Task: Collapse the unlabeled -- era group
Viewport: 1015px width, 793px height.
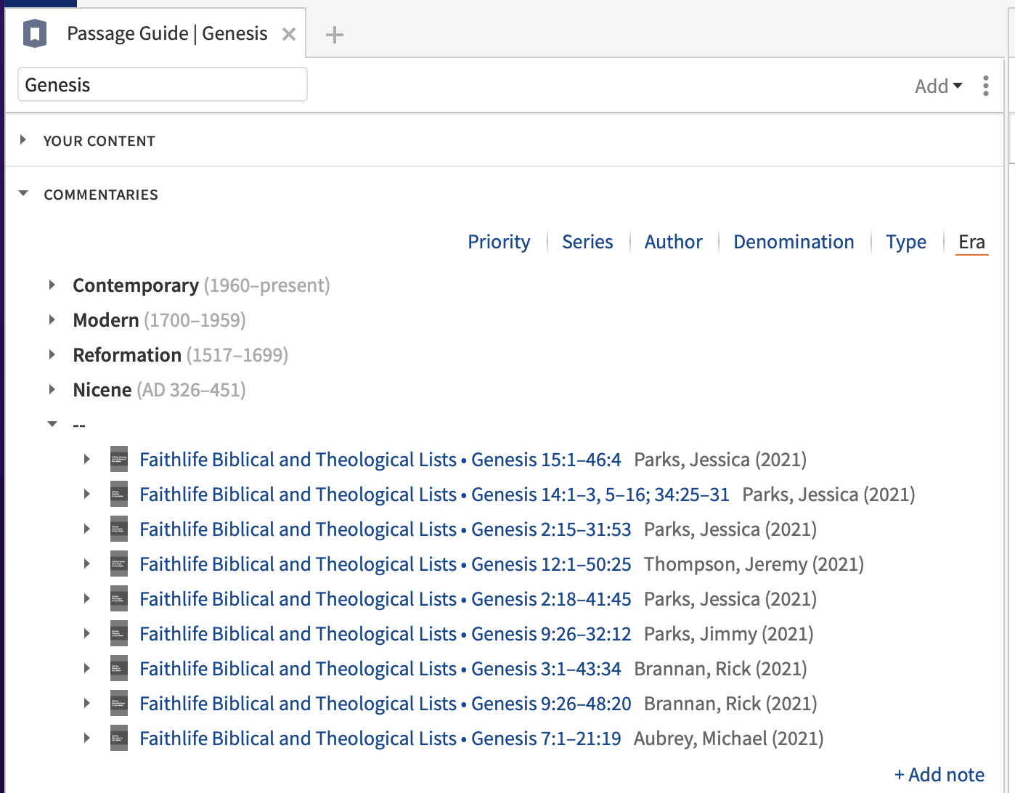Action: click(52, 424)
